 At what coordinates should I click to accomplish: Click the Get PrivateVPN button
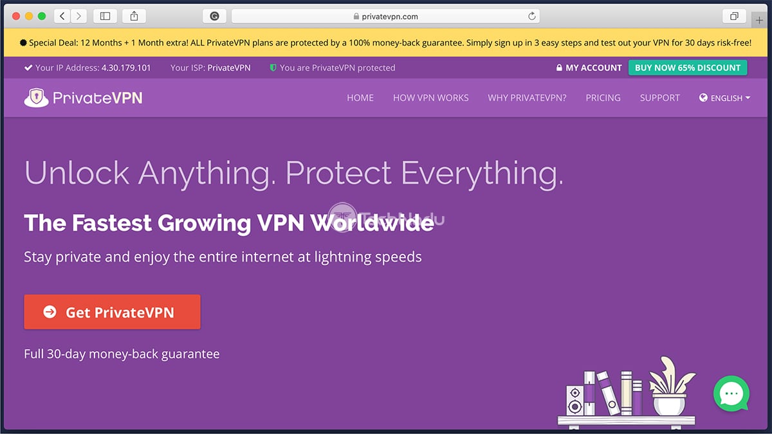click(x=112, y=312)
